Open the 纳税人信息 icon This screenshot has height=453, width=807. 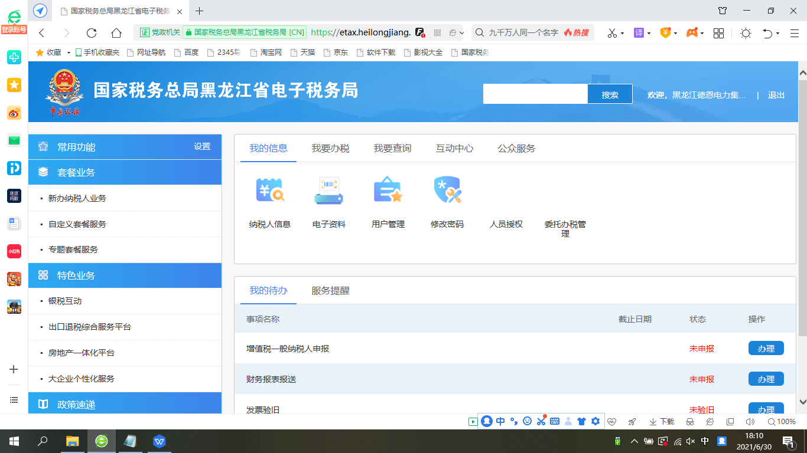point(270,191)
